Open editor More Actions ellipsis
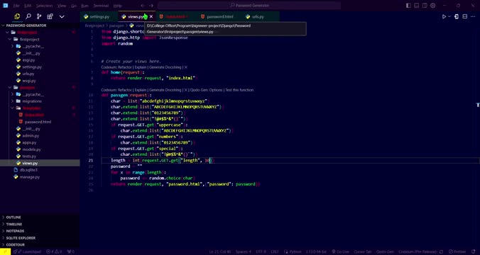This screenshot has height=255, width=480. (x=474, y=17)
